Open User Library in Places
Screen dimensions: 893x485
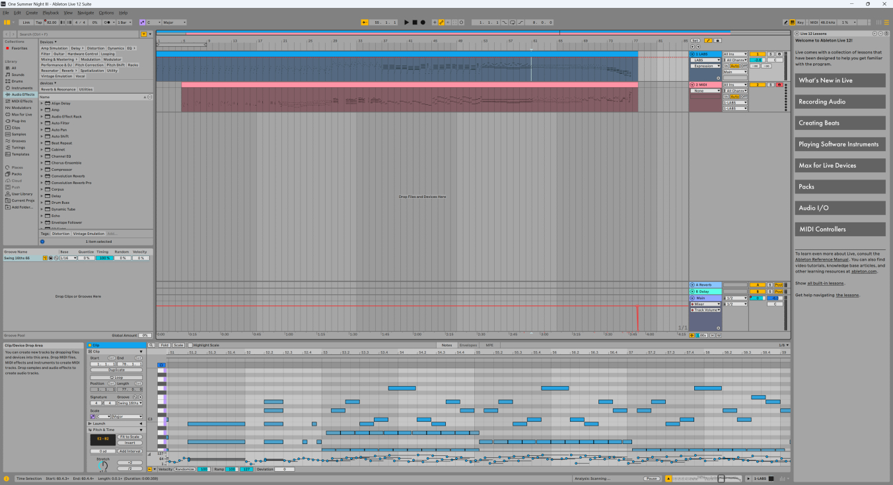click(22, 194)
